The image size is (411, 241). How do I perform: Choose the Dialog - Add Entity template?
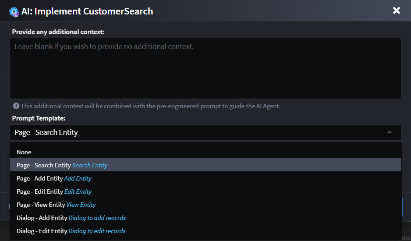tap(42, 218)
